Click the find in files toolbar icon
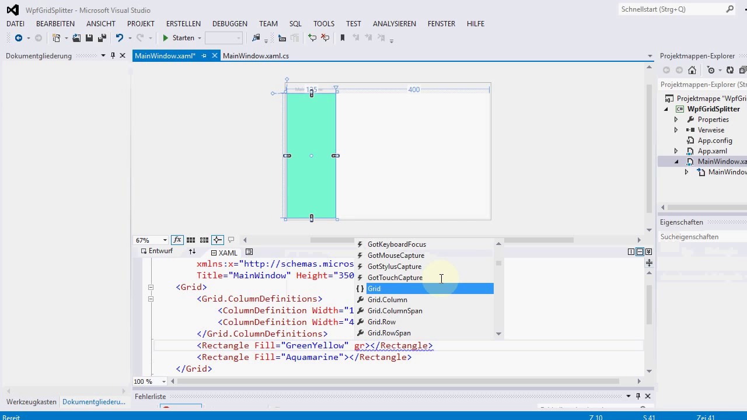This screenshot has width=747, height=420. tap(256, 38)
